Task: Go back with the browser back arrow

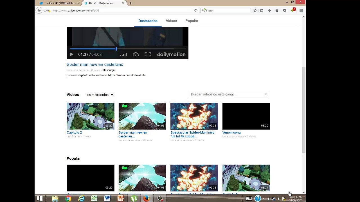Action: coord(39,10)
